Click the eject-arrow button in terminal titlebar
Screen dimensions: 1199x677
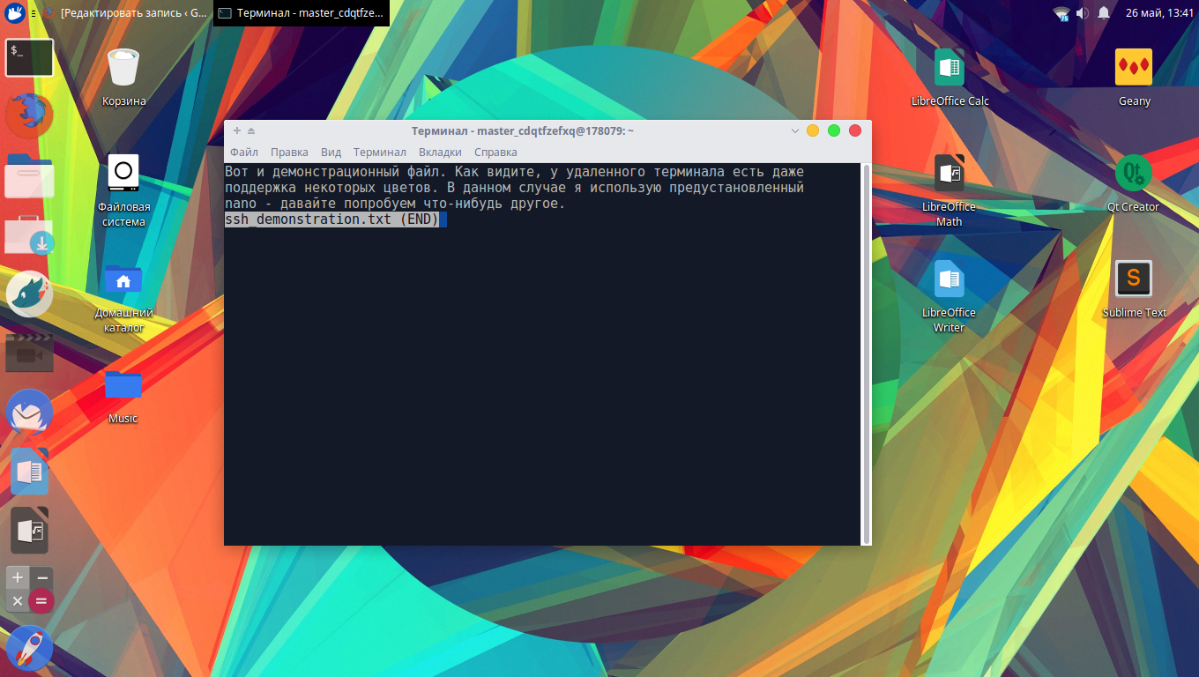pyautogui.click(x=251, y=130)
